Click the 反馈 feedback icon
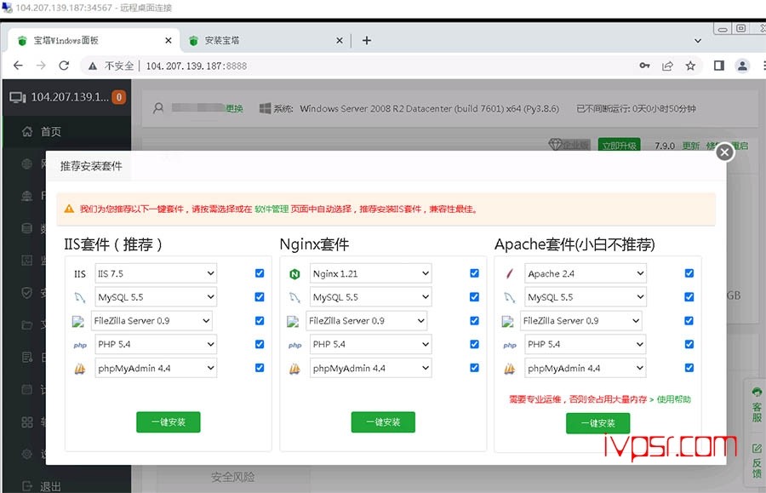Viewport: 766px width, 493px height. point(757,449)
